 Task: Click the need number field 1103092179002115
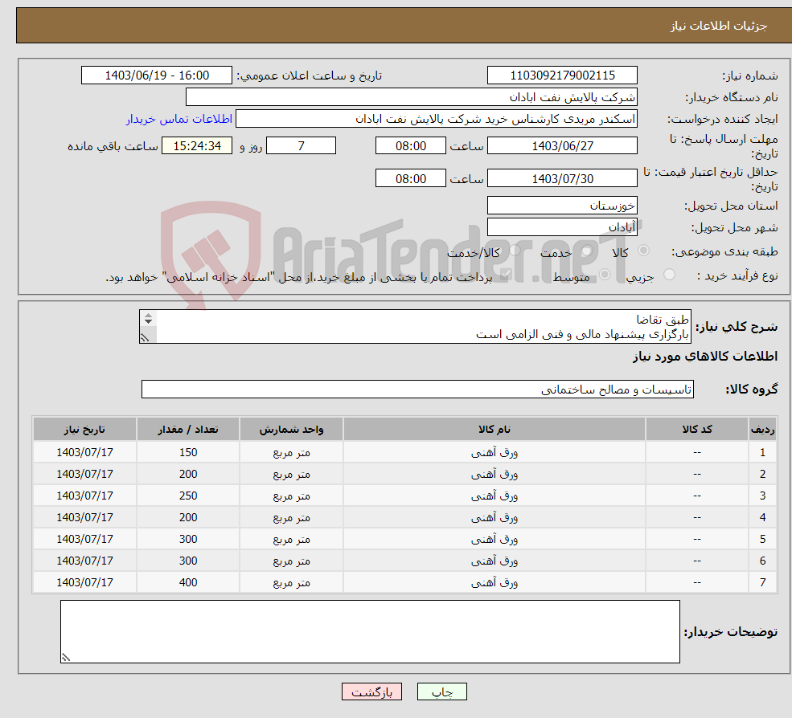562,75
